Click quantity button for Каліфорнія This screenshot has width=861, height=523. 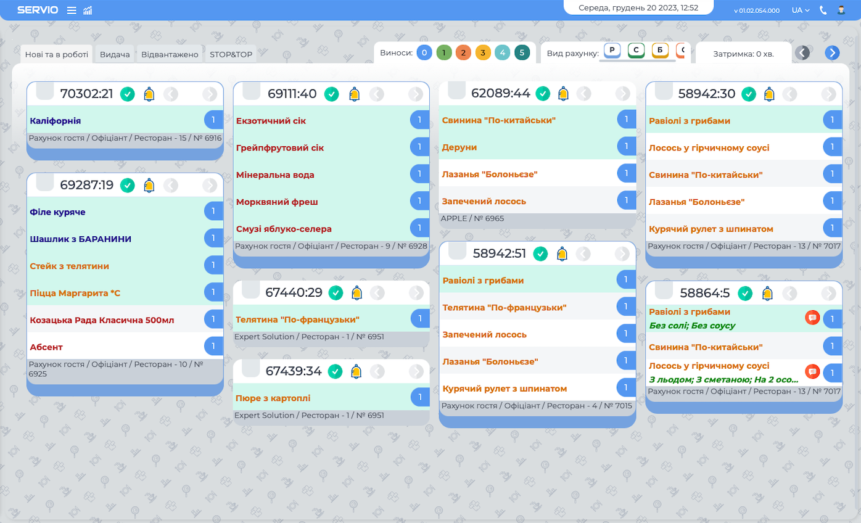coord(213,121)
